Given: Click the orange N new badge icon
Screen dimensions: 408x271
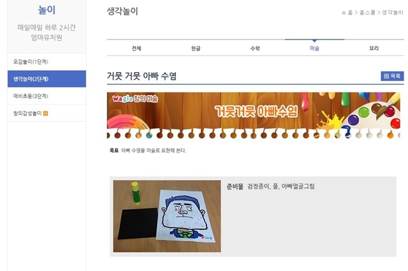Looking at the screenshot, I should point(45,114).
